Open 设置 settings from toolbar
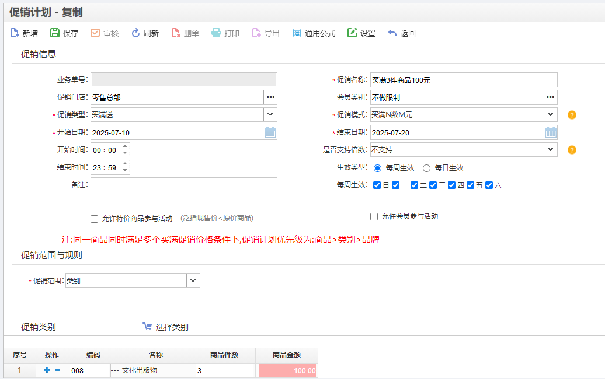 [361, 33]
